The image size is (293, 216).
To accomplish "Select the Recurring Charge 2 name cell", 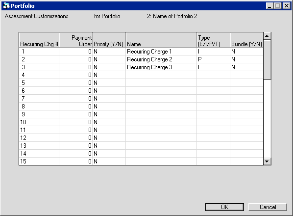I will coord(161,59).
